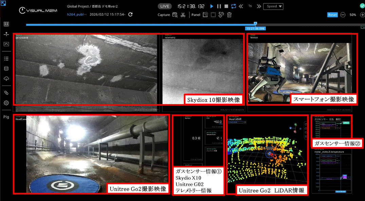Click the trash delete panel icon
365x201 pixels.
coord(230,15)
